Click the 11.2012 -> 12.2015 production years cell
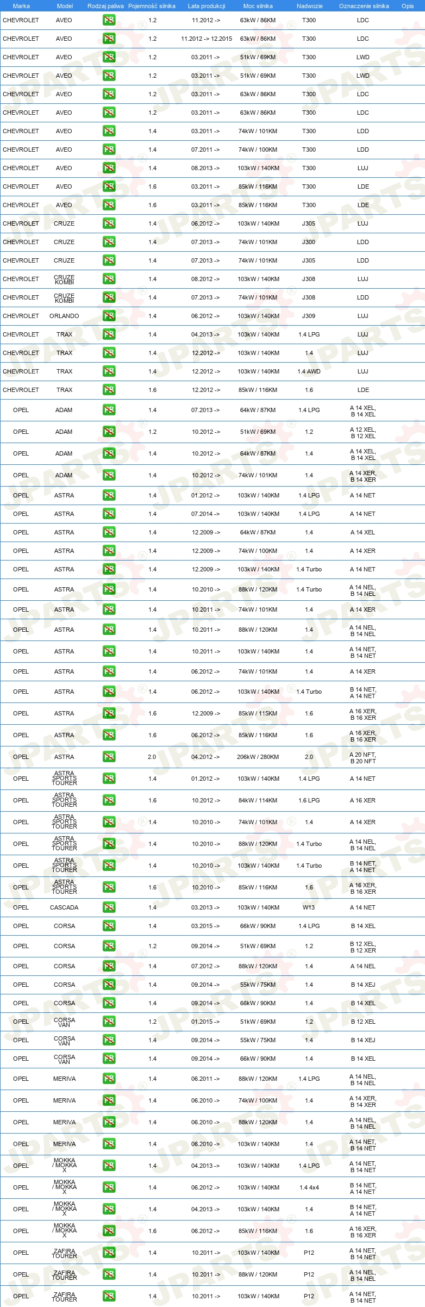425x1307 pixels. pyautogui.click(x=207, y=39)
